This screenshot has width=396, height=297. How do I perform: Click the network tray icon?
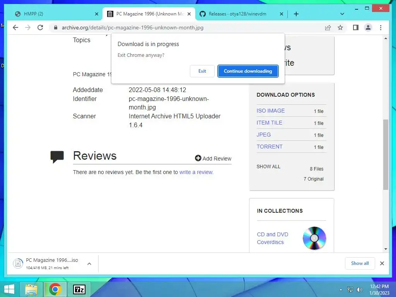350,290
